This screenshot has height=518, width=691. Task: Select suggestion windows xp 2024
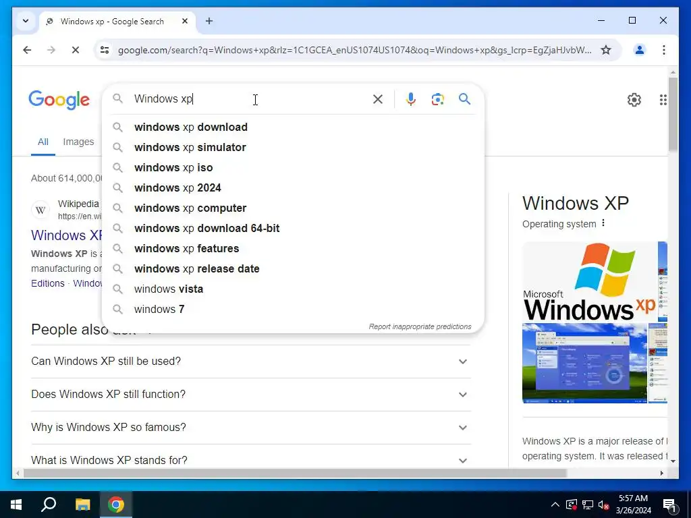point(293,188)
